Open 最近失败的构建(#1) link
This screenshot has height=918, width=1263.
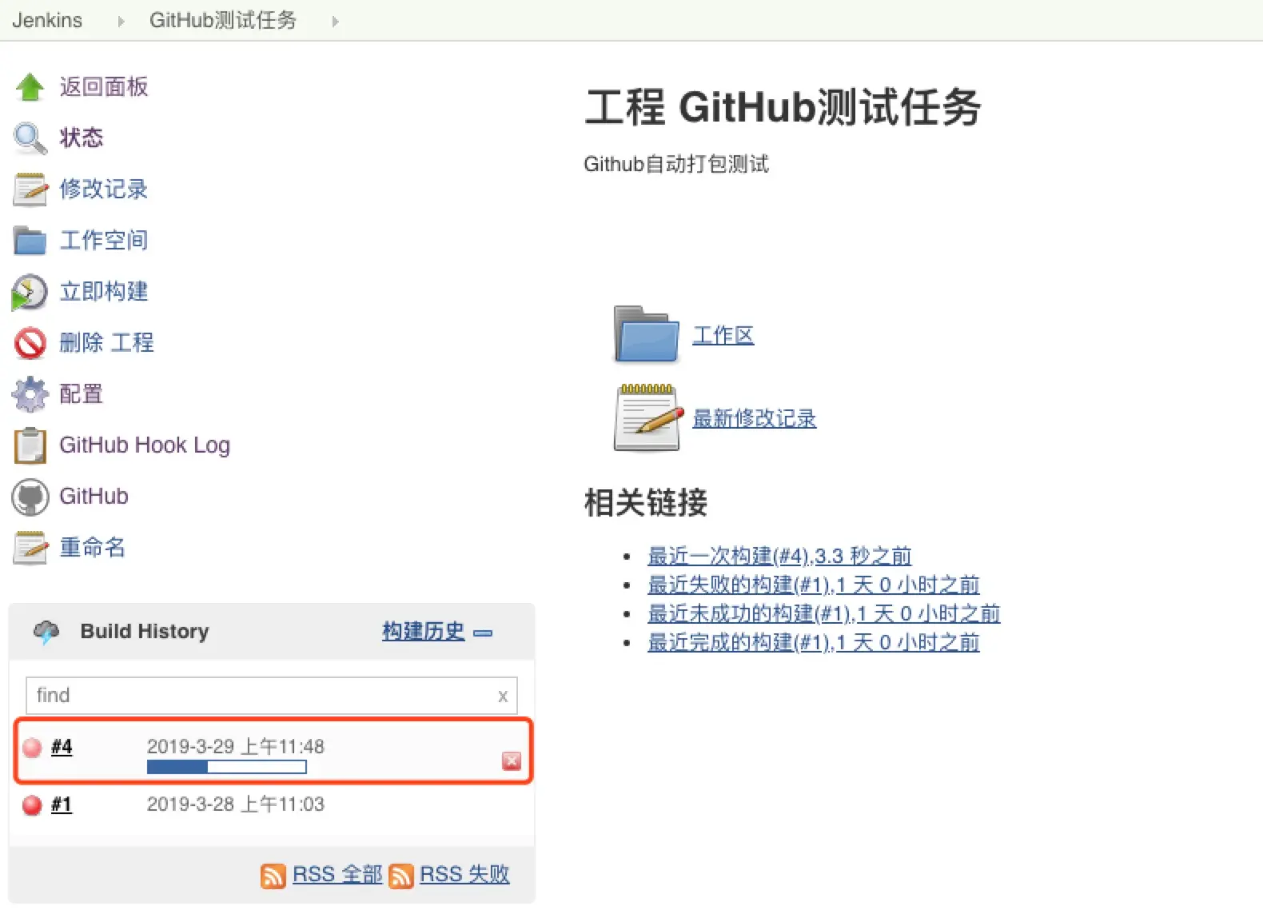click(814, 585)
